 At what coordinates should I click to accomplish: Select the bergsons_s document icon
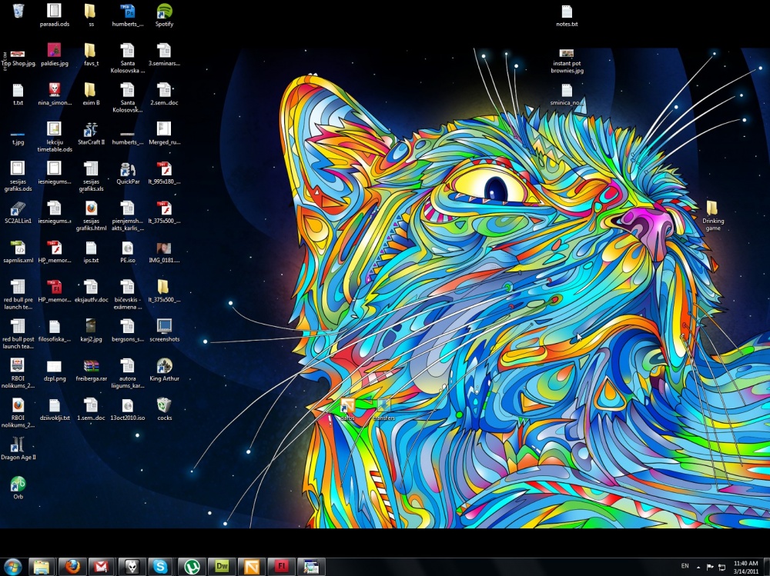pyautogui.click(x=128, y=326)
